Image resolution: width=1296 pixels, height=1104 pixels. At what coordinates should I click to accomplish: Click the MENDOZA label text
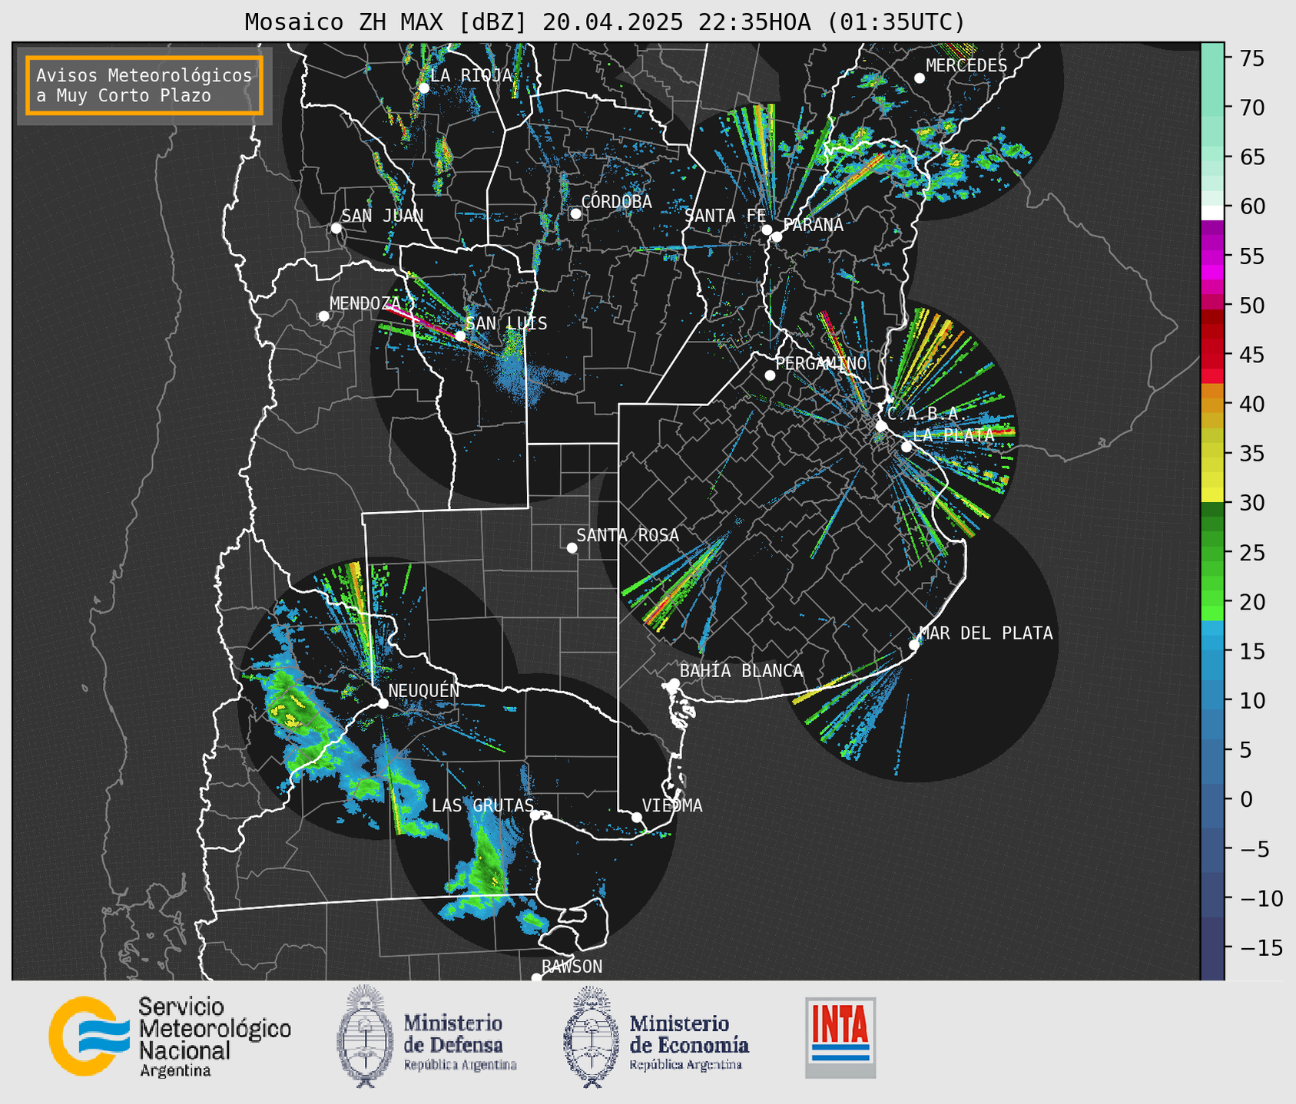[x=365, y=303]
